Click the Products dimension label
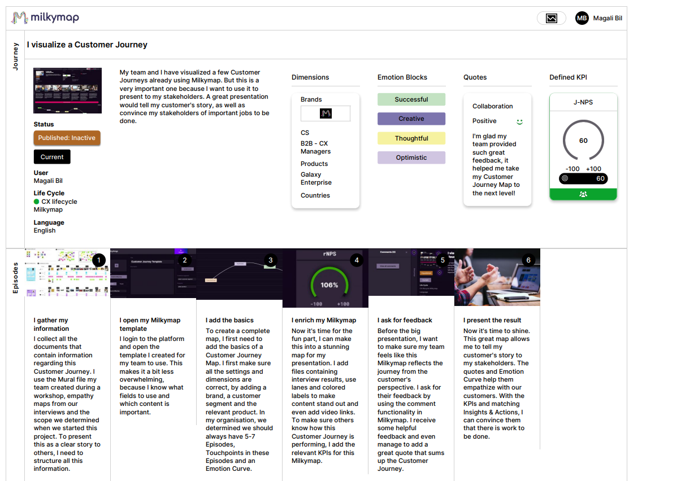Screen dimensions: 681x481 pos(314,164)
